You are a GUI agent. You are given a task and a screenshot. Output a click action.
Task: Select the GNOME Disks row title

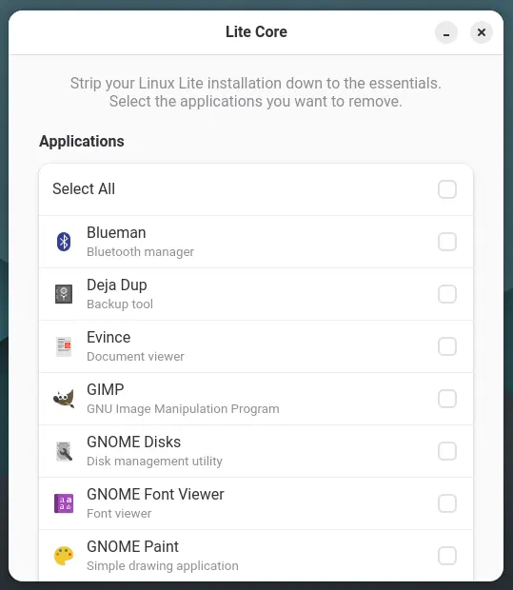tap(133, 442)
